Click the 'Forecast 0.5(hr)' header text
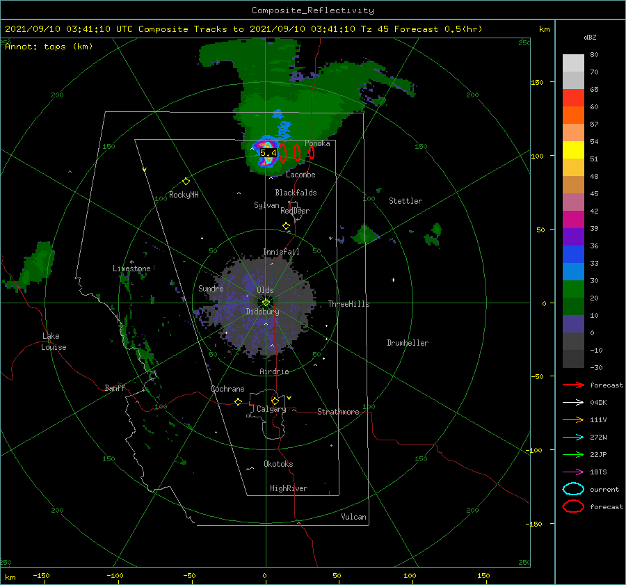This screenshot has width=626, height=585. [x=438, y=29]
